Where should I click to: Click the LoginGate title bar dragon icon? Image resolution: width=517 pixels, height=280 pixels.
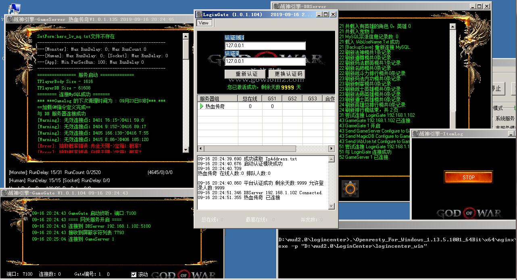(199, 15)
